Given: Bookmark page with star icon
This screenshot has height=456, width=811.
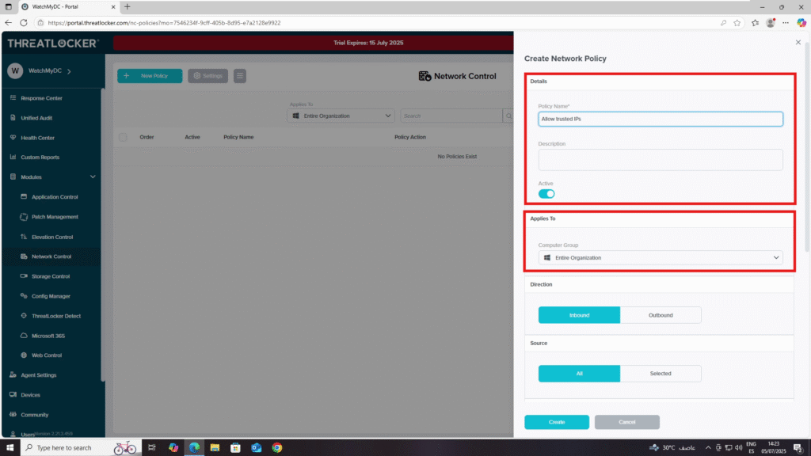Looking at the screenshot, I should click(x=737, y=23).
